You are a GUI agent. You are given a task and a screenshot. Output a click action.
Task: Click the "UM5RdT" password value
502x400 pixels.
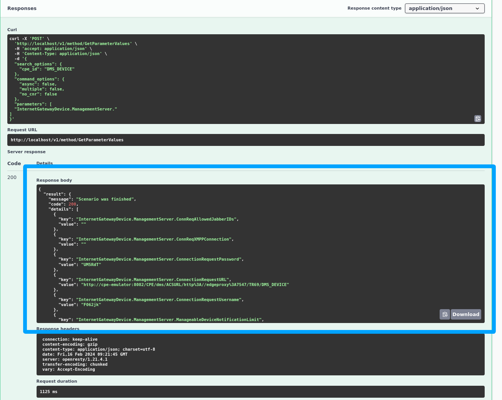(91, 265)
